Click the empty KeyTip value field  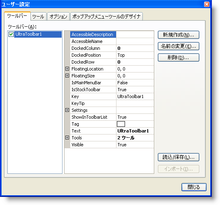click(x=135, y=103)
